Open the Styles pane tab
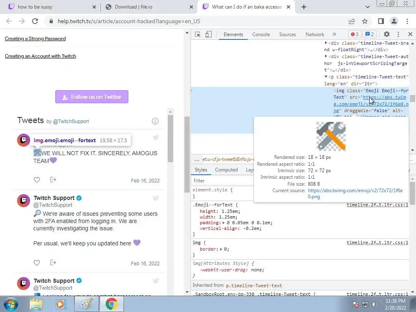 click(x=201, y=170)
